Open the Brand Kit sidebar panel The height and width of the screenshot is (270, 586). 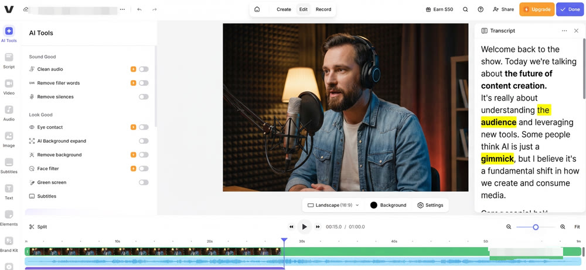9,241
